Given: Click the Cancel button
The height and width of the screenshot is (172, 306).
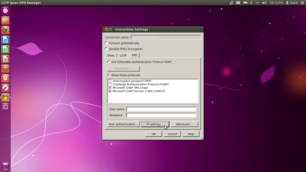Looking at the screenshot, I should coord(172,134).
